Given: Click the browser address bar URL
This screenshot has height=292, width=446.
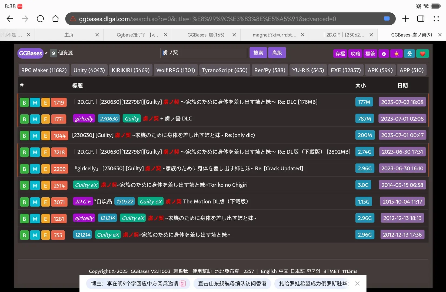Looking at the screenshot, I should [x=207, y=19].
